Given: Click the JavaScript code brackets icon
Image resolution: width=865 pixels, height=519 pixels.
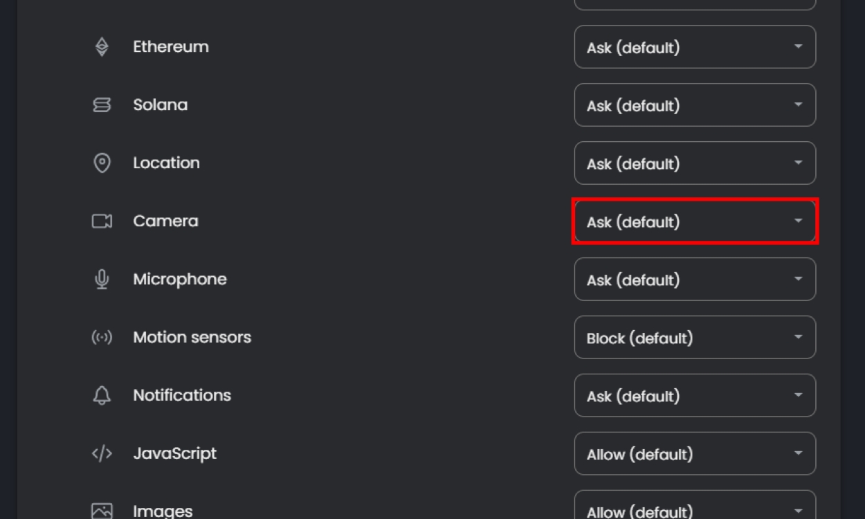Looking at the screenshot, I should point(102,454).
